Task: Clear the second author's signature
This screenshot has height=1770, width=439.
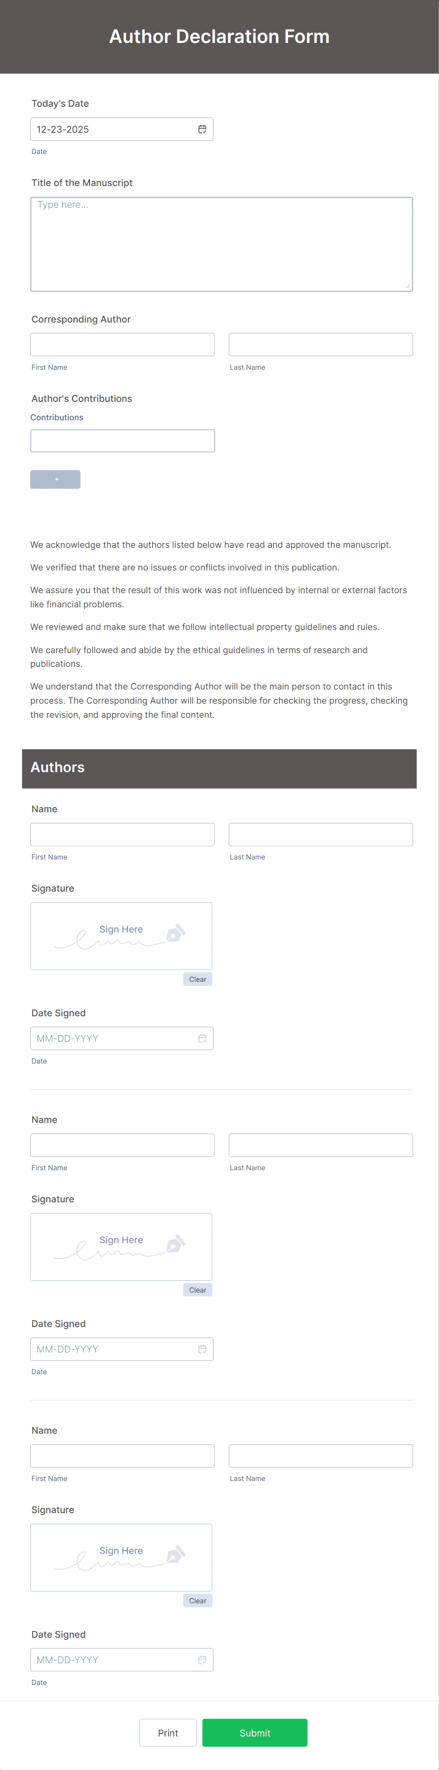Action: [x=198, y=1290]
